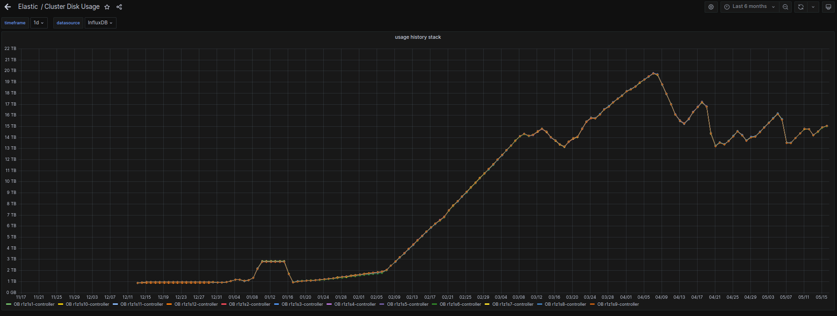837x316 pixels.
Task: Toggle OB r1z1s1-controller series in legend
Action: point(34,304)
